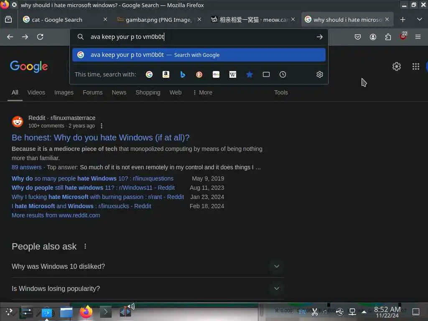Open People also ask options menu
428x321 pixels.
85,246
